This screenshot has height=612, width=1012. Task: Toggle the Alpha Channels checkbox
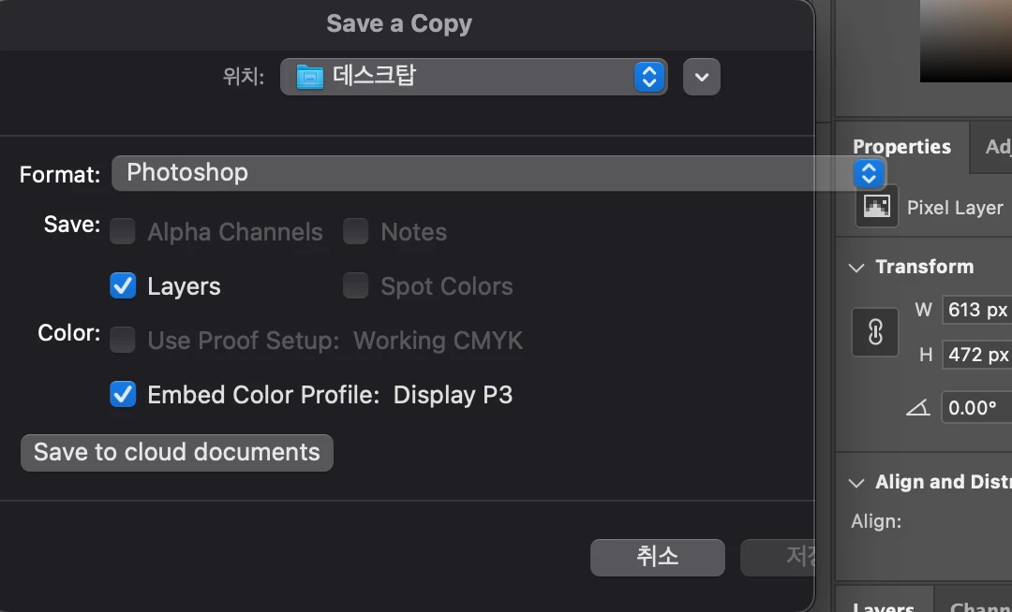[x=123, y=231]
